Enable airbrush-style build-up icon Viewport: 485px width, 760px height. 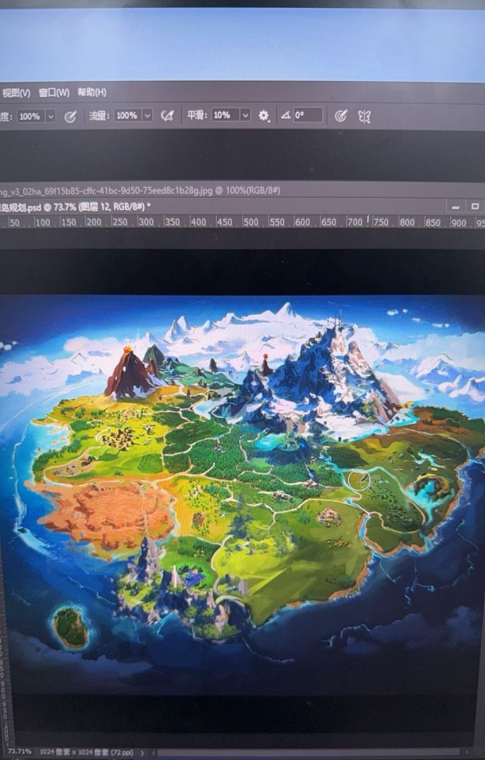[167, 116]
